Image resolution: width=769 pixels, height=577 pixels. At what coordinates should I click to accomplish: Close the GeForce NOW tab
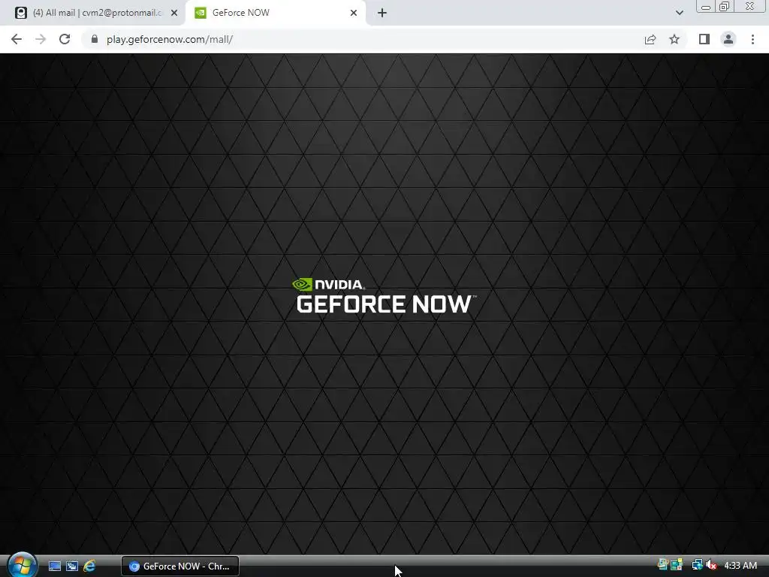pyautogui.click(x=354, y=13)
